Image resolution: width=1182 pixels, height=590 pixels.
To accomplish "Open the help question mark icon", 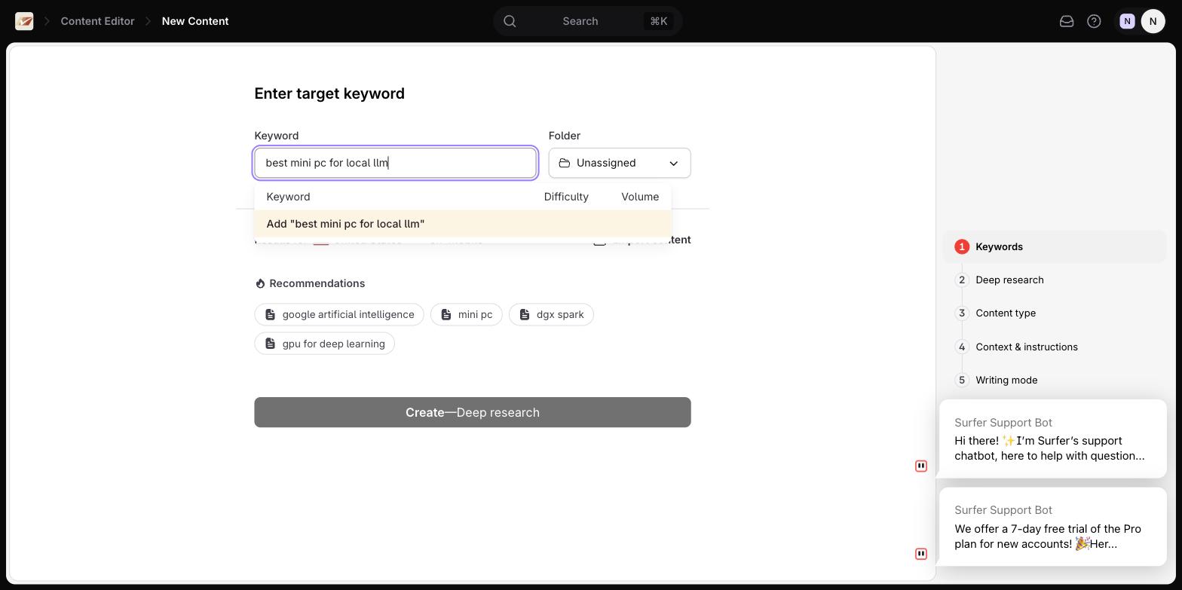I will [1094, 21].
